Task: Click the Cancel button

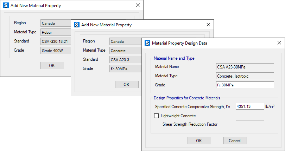Action: pyautogui.click(x=235, y=140)
